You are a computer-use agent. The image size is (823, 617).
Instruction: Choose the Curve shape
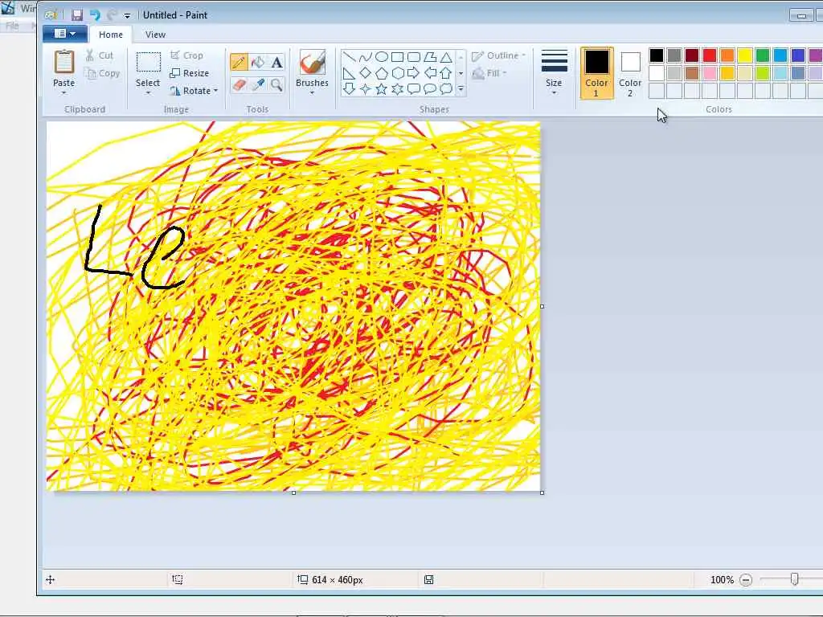click(x=366, y=57)
